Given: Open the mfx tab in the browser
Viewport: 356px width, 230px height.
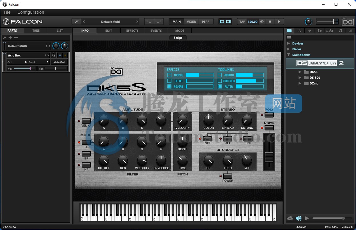Looking at the screenshot, I should pyautogui.click(x=330, y=31).
